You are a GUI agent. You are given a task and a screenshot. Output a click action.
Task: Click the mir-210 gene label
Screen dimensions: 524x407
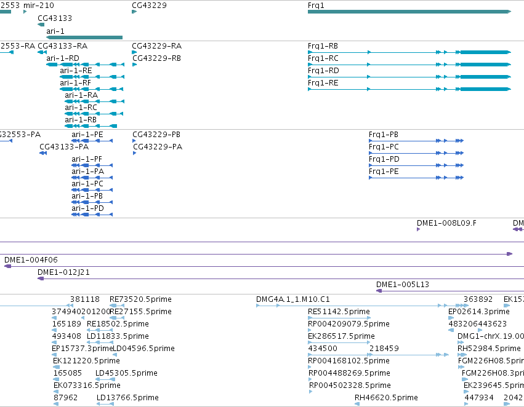point(38,6)
